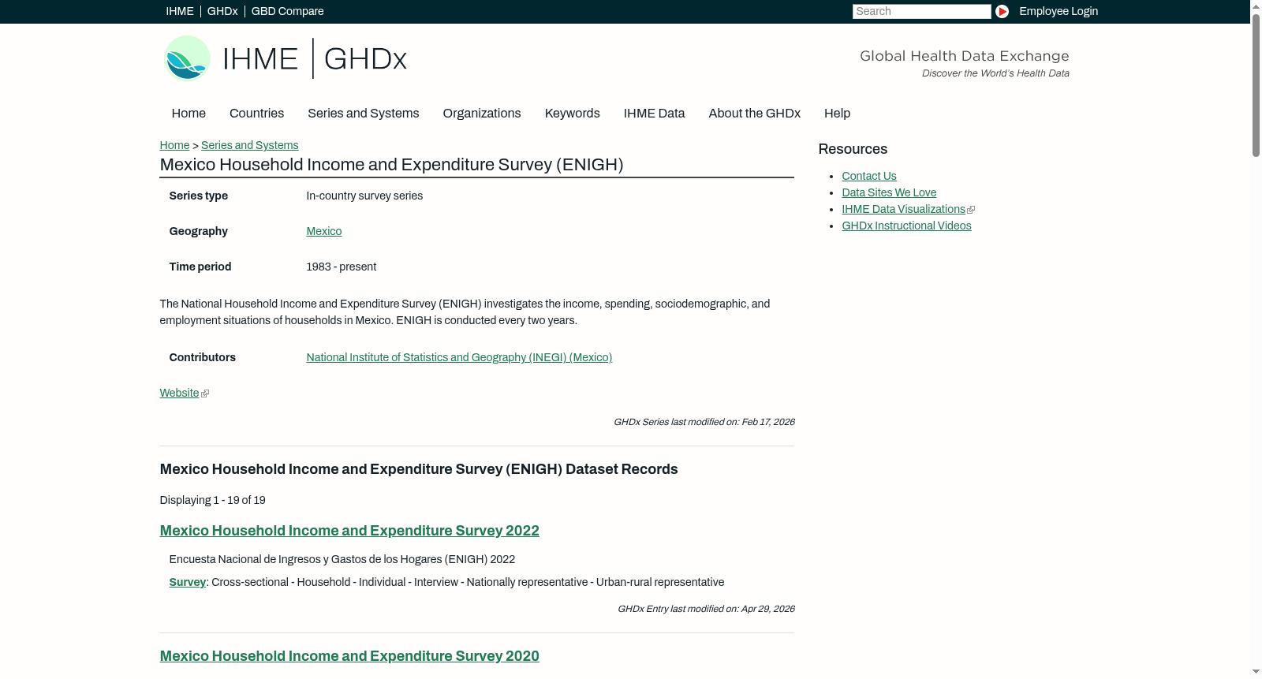This screenshot has height=679, width=1262.
Task: Click the 'In-country survey series' text
Action: point(364,196)
